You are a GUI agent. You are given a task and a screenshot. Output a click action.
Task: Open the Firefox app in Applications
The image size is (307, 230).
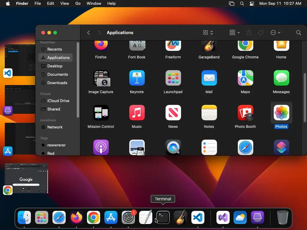click(101, 46)
